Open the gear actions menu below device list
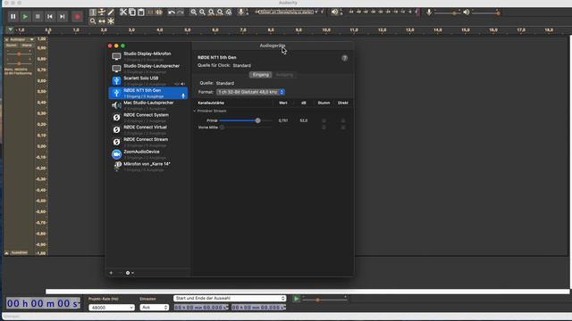The height and width of the screenshot is (321, 572). pos(130,273)
